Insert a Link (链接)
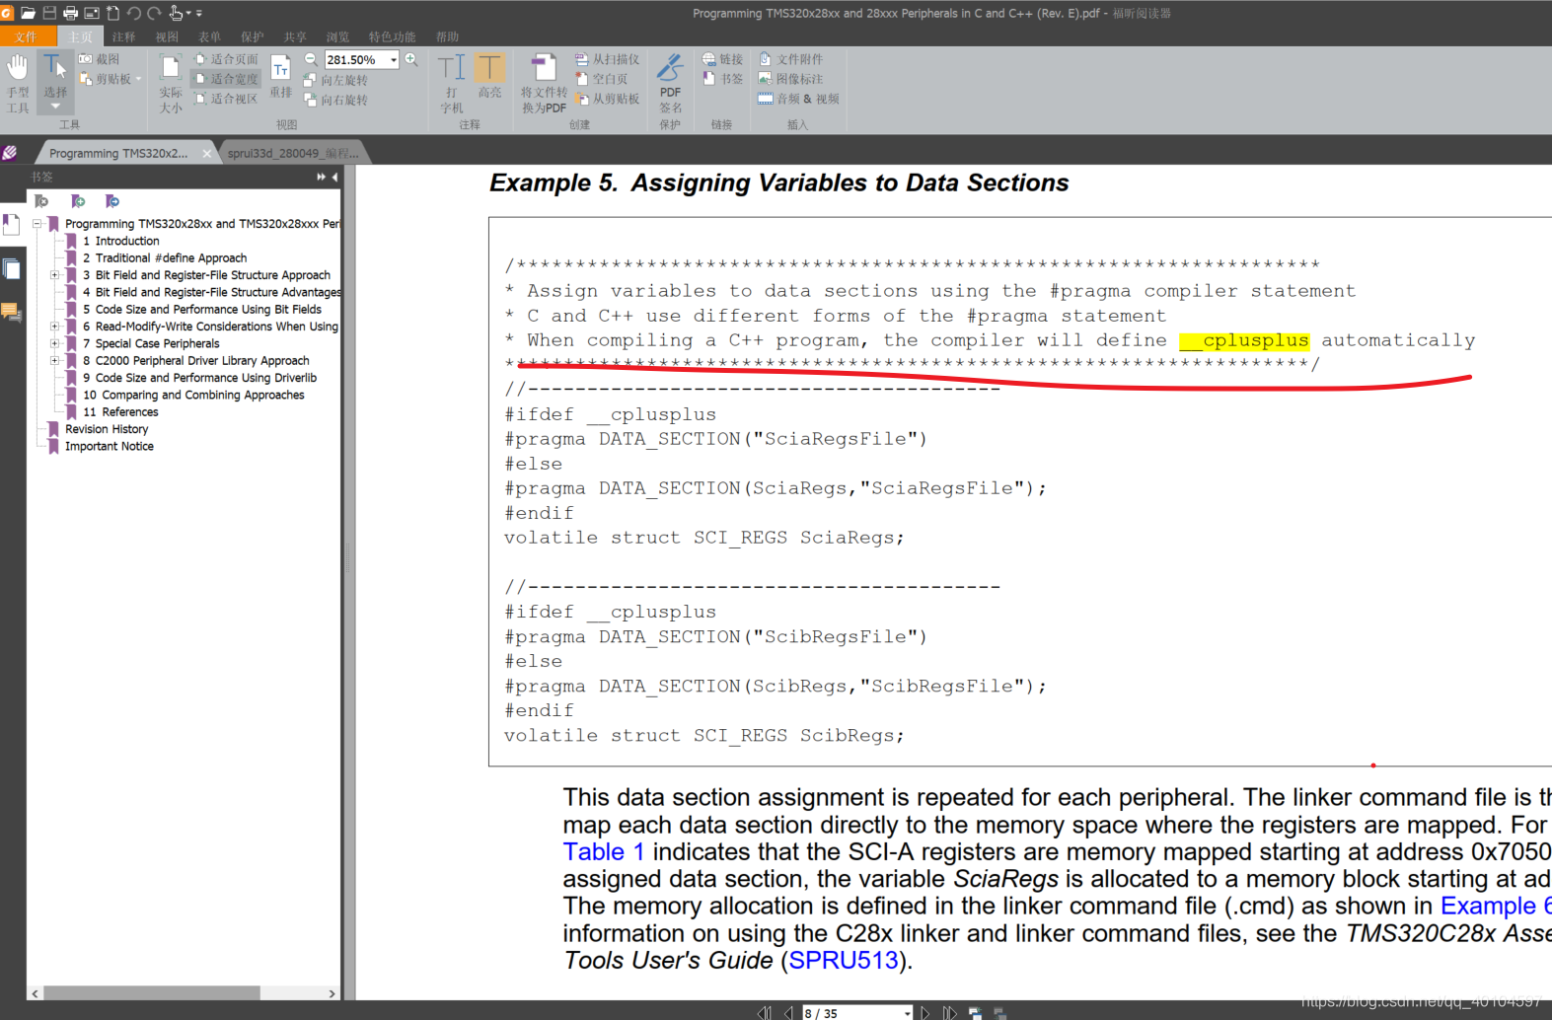 coord(722,59)
